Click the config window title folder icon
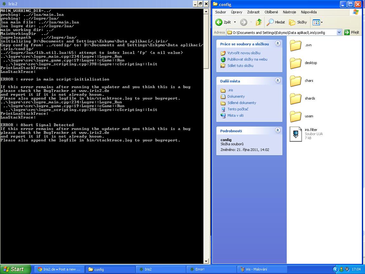Screen dimensions: 365x274 click(x=215, y=4)
